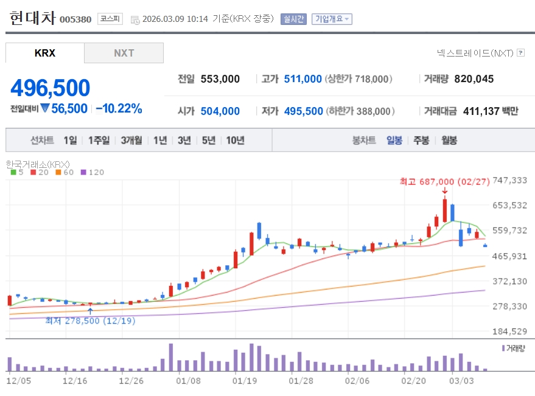This screenshot has height=396, width=535.
Task: Click the calendar icon beside the date
Action: coord(135,19)
